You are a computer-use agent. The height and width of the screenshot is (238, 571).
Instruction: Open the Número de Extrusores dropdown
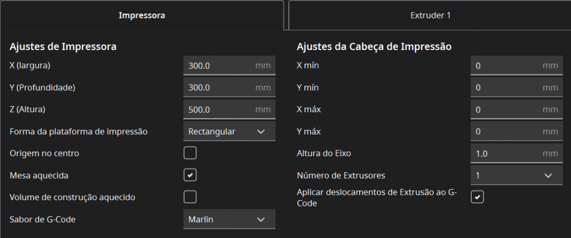tap(516, 176)
